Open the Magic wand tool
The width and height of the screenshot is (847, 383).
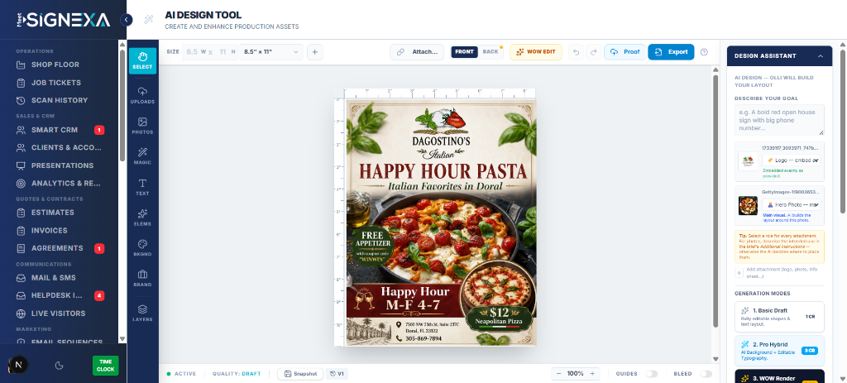[x=142, y=156]
